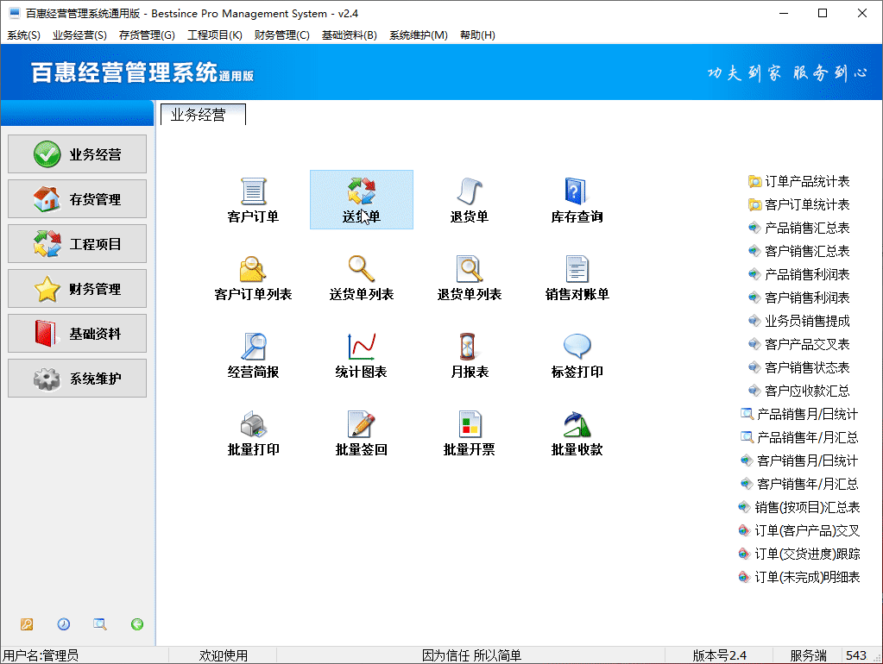Launch 批量签回 batch sign-back
The height and width of the screenshot is (664, 883).
click(x=361, y=433)
